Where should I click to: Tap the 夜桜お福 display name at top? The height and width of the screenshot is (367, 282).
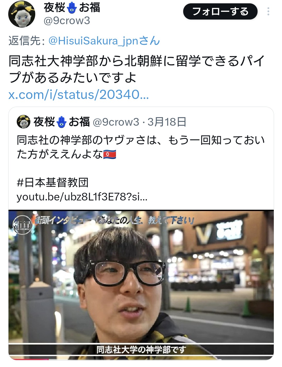click(x=72, y=7)
